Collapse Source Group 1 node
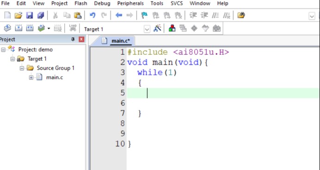Screen dimensions: 320x170 [x=22, y=68]
